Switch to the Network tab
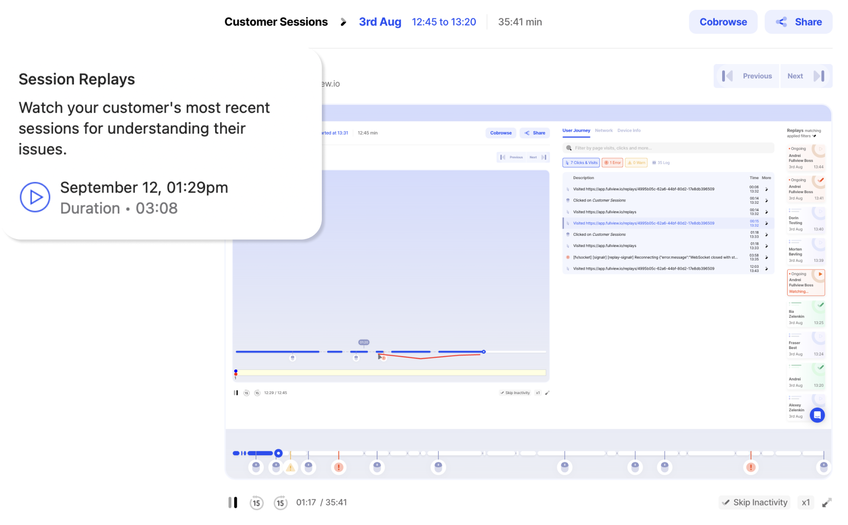The height and width of the screenshot is (525, 848). pos(604,130)
